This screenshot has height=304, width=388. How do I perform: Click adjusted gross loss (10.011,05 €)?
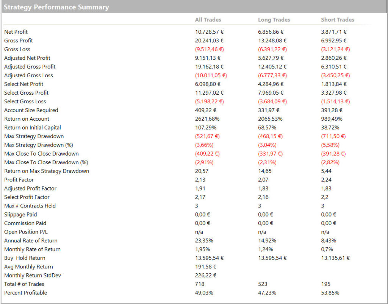[x=211, y=75]
